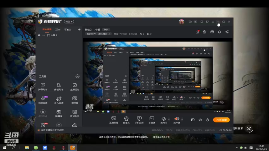Open 主播任务 streamer tasks tool
Viewport: 269px width, 151px height.
75,87
